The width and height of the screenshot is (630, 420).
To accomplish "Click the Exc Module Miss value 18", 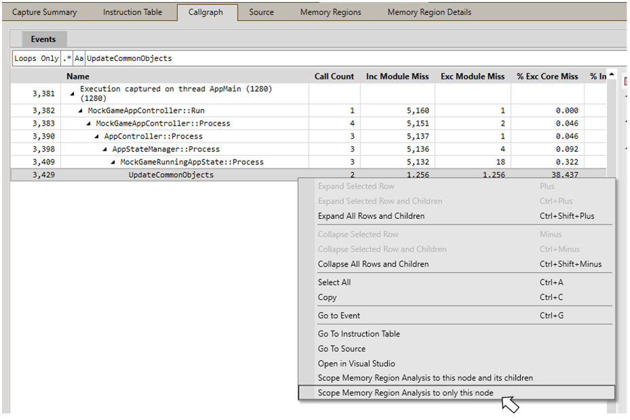I will (500, 161).
